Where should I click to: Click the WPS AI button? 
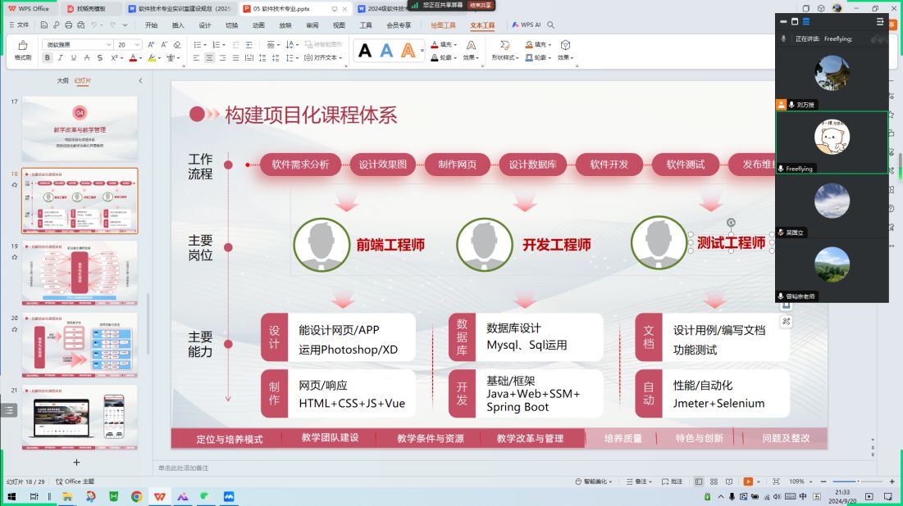tap(527, 25)
